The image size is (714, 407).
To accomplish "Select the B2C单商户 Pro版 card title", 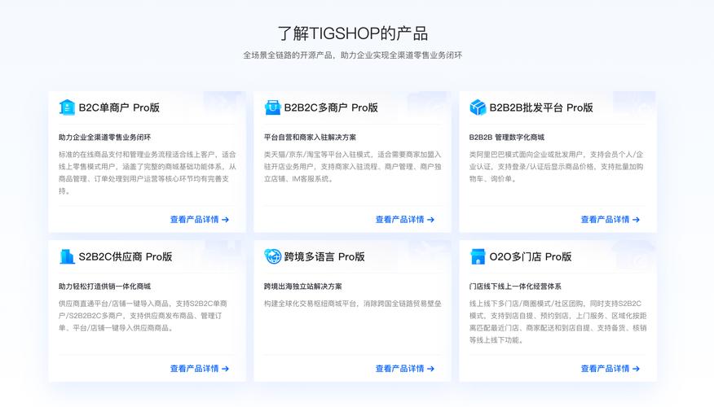I will coord(119,107).
